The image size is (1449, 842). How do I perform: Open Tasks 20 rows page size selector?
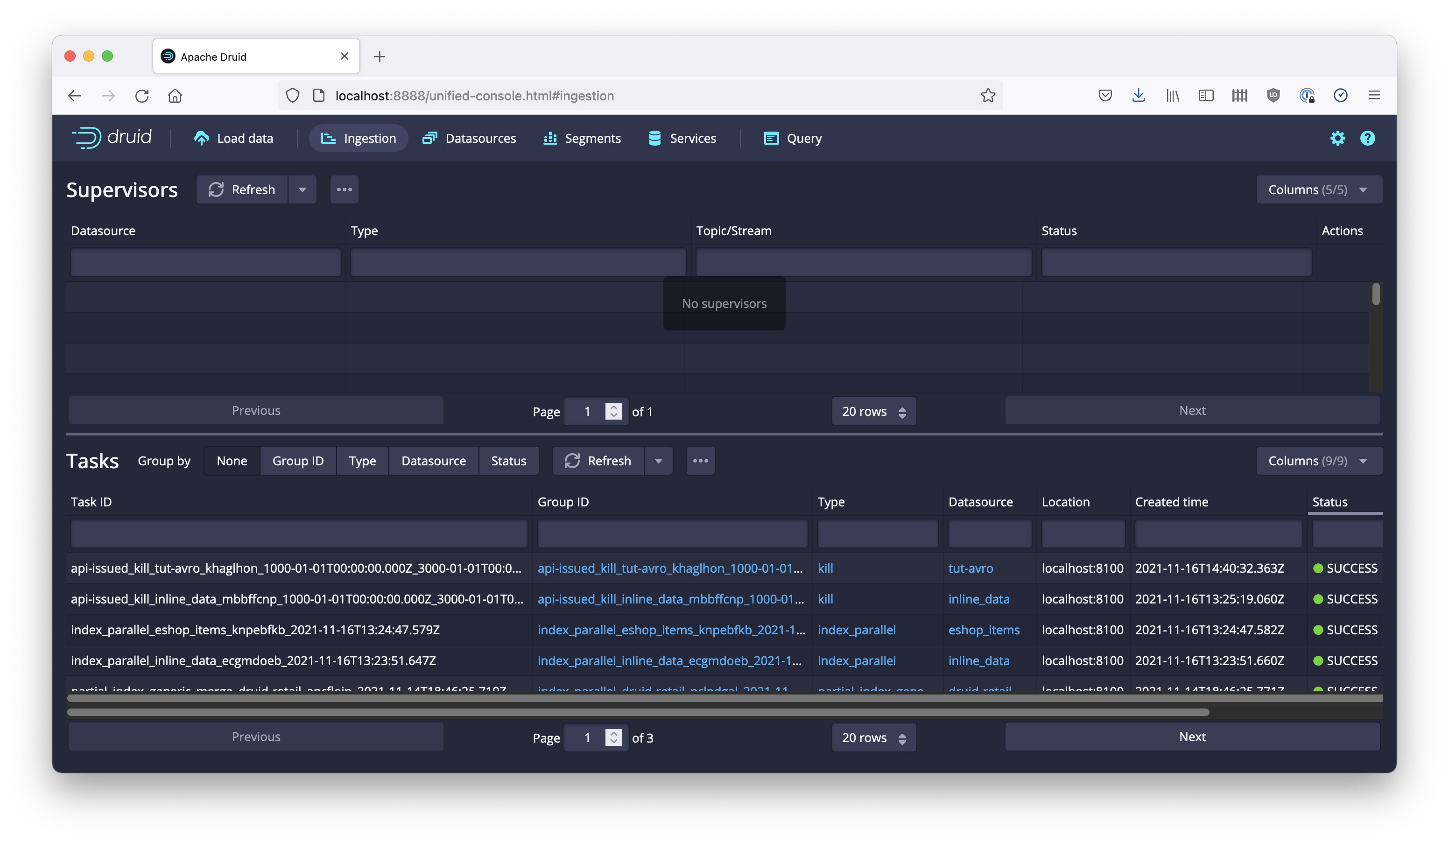point(873,737)
